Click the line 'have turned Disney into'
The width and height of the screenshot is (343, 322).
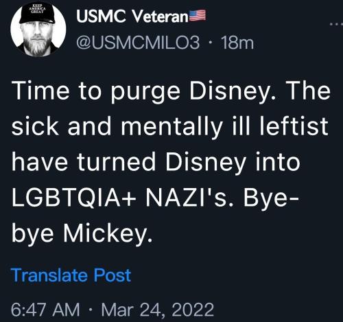click(x=156, y=162)
